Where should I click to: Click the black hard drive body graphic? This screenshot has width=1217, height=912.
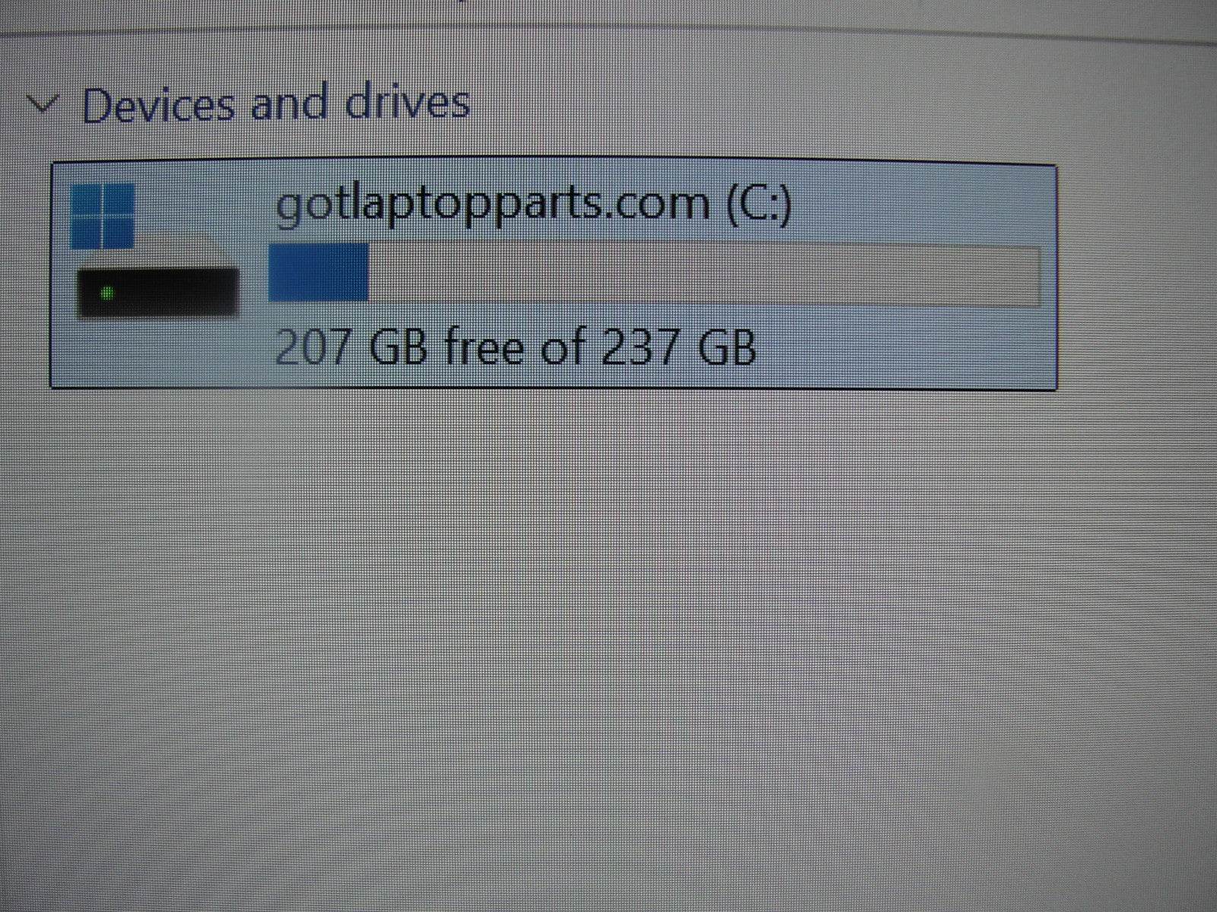pos(157,293)
